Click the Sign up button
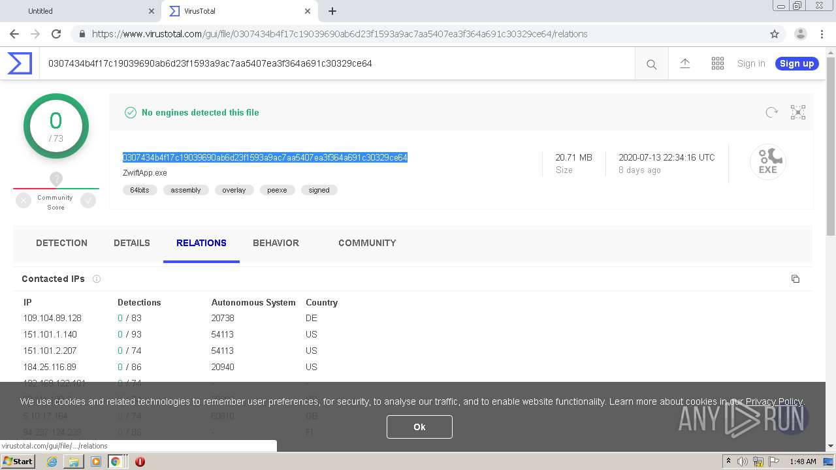Viewport: 836px width, 470px height. [797, 63]
